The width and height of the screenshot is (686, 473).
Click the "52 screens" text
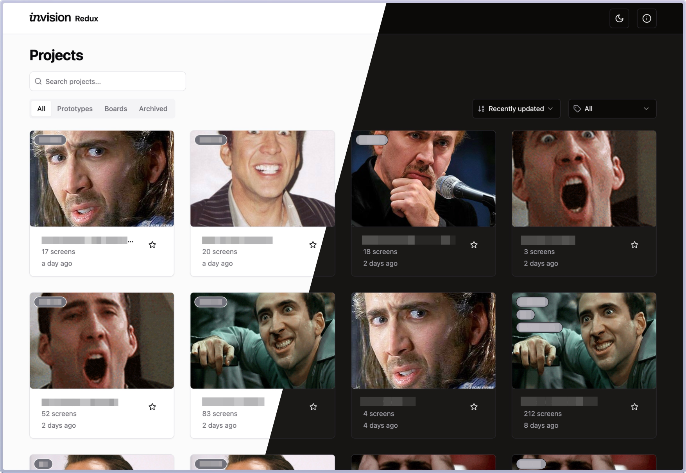click(59, 414)
